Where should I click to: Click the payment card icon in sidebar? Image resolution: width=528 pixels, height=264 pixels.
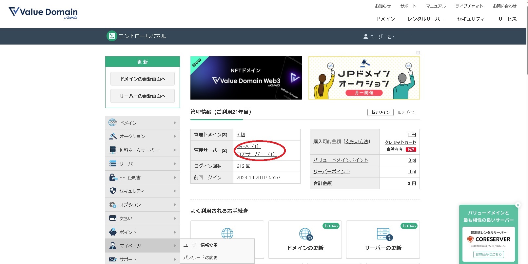pos(113,218)
